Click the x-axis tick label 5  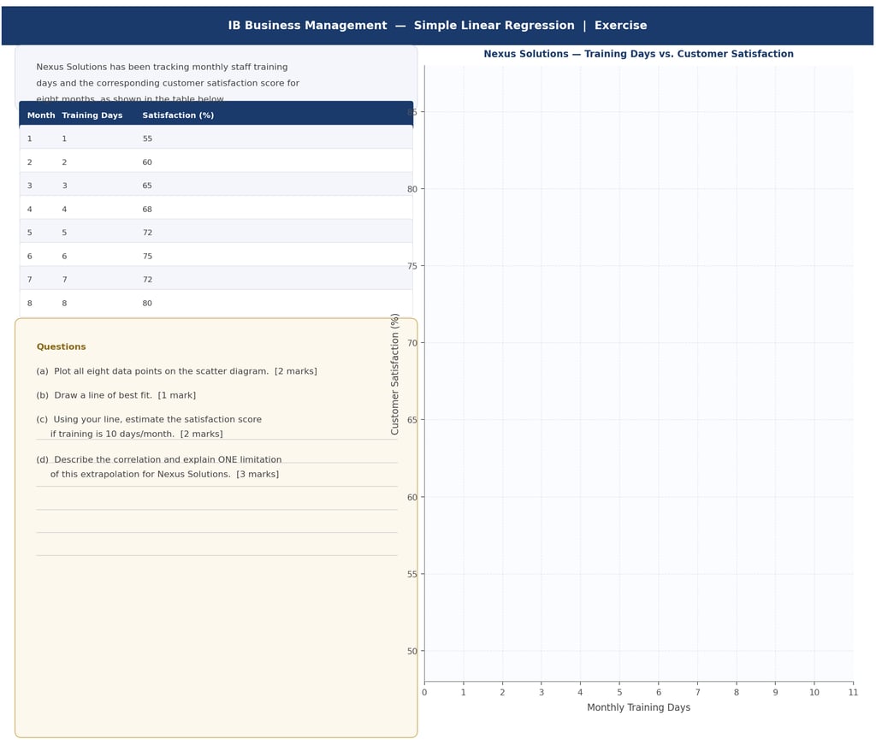coord(619,692)
